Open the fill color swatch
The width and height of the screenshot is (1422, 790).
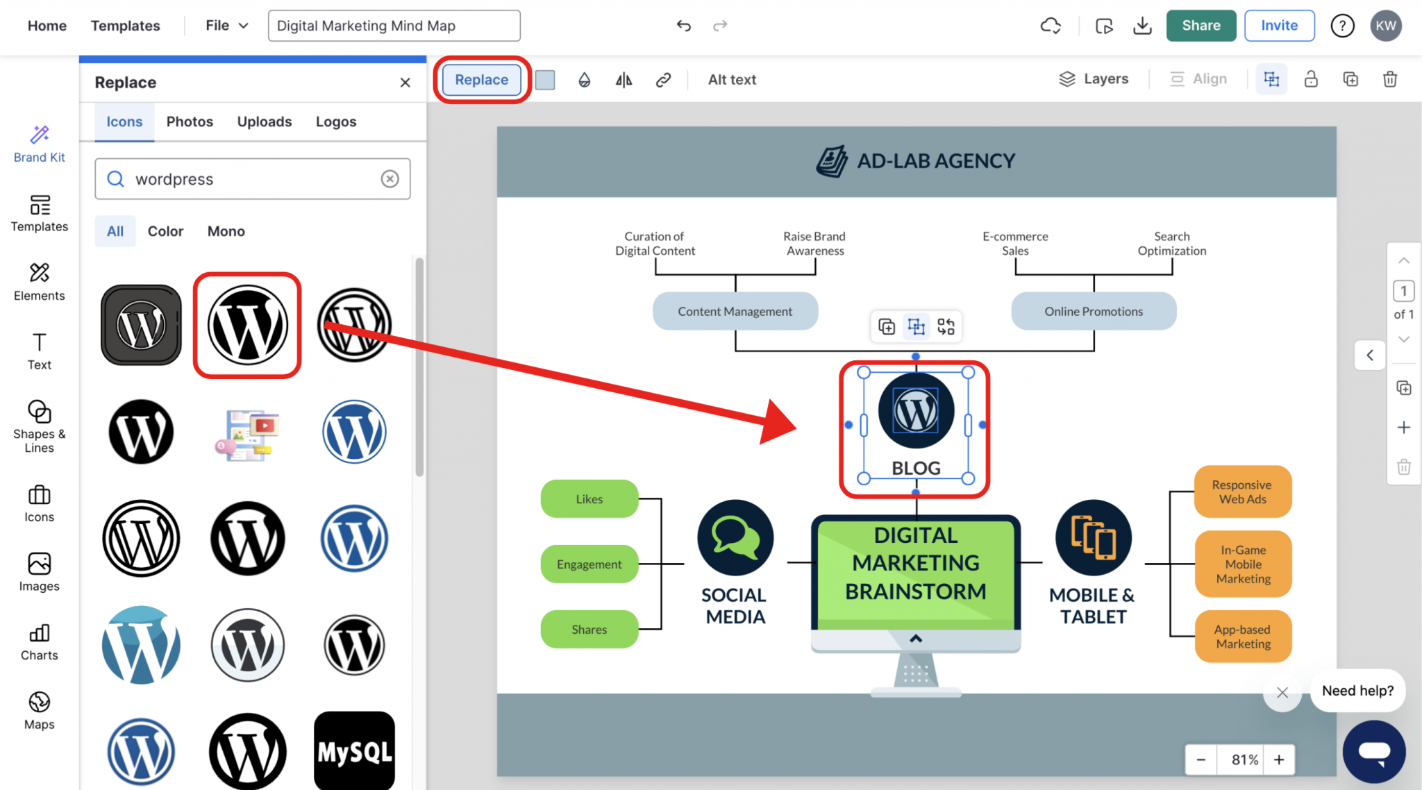tap(545, 80)
